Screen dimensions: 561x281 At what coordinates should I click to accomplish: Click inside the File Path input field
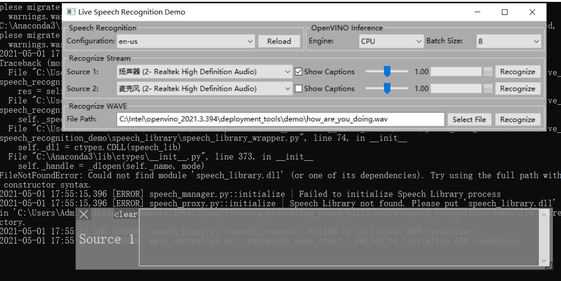pos(281,119)
